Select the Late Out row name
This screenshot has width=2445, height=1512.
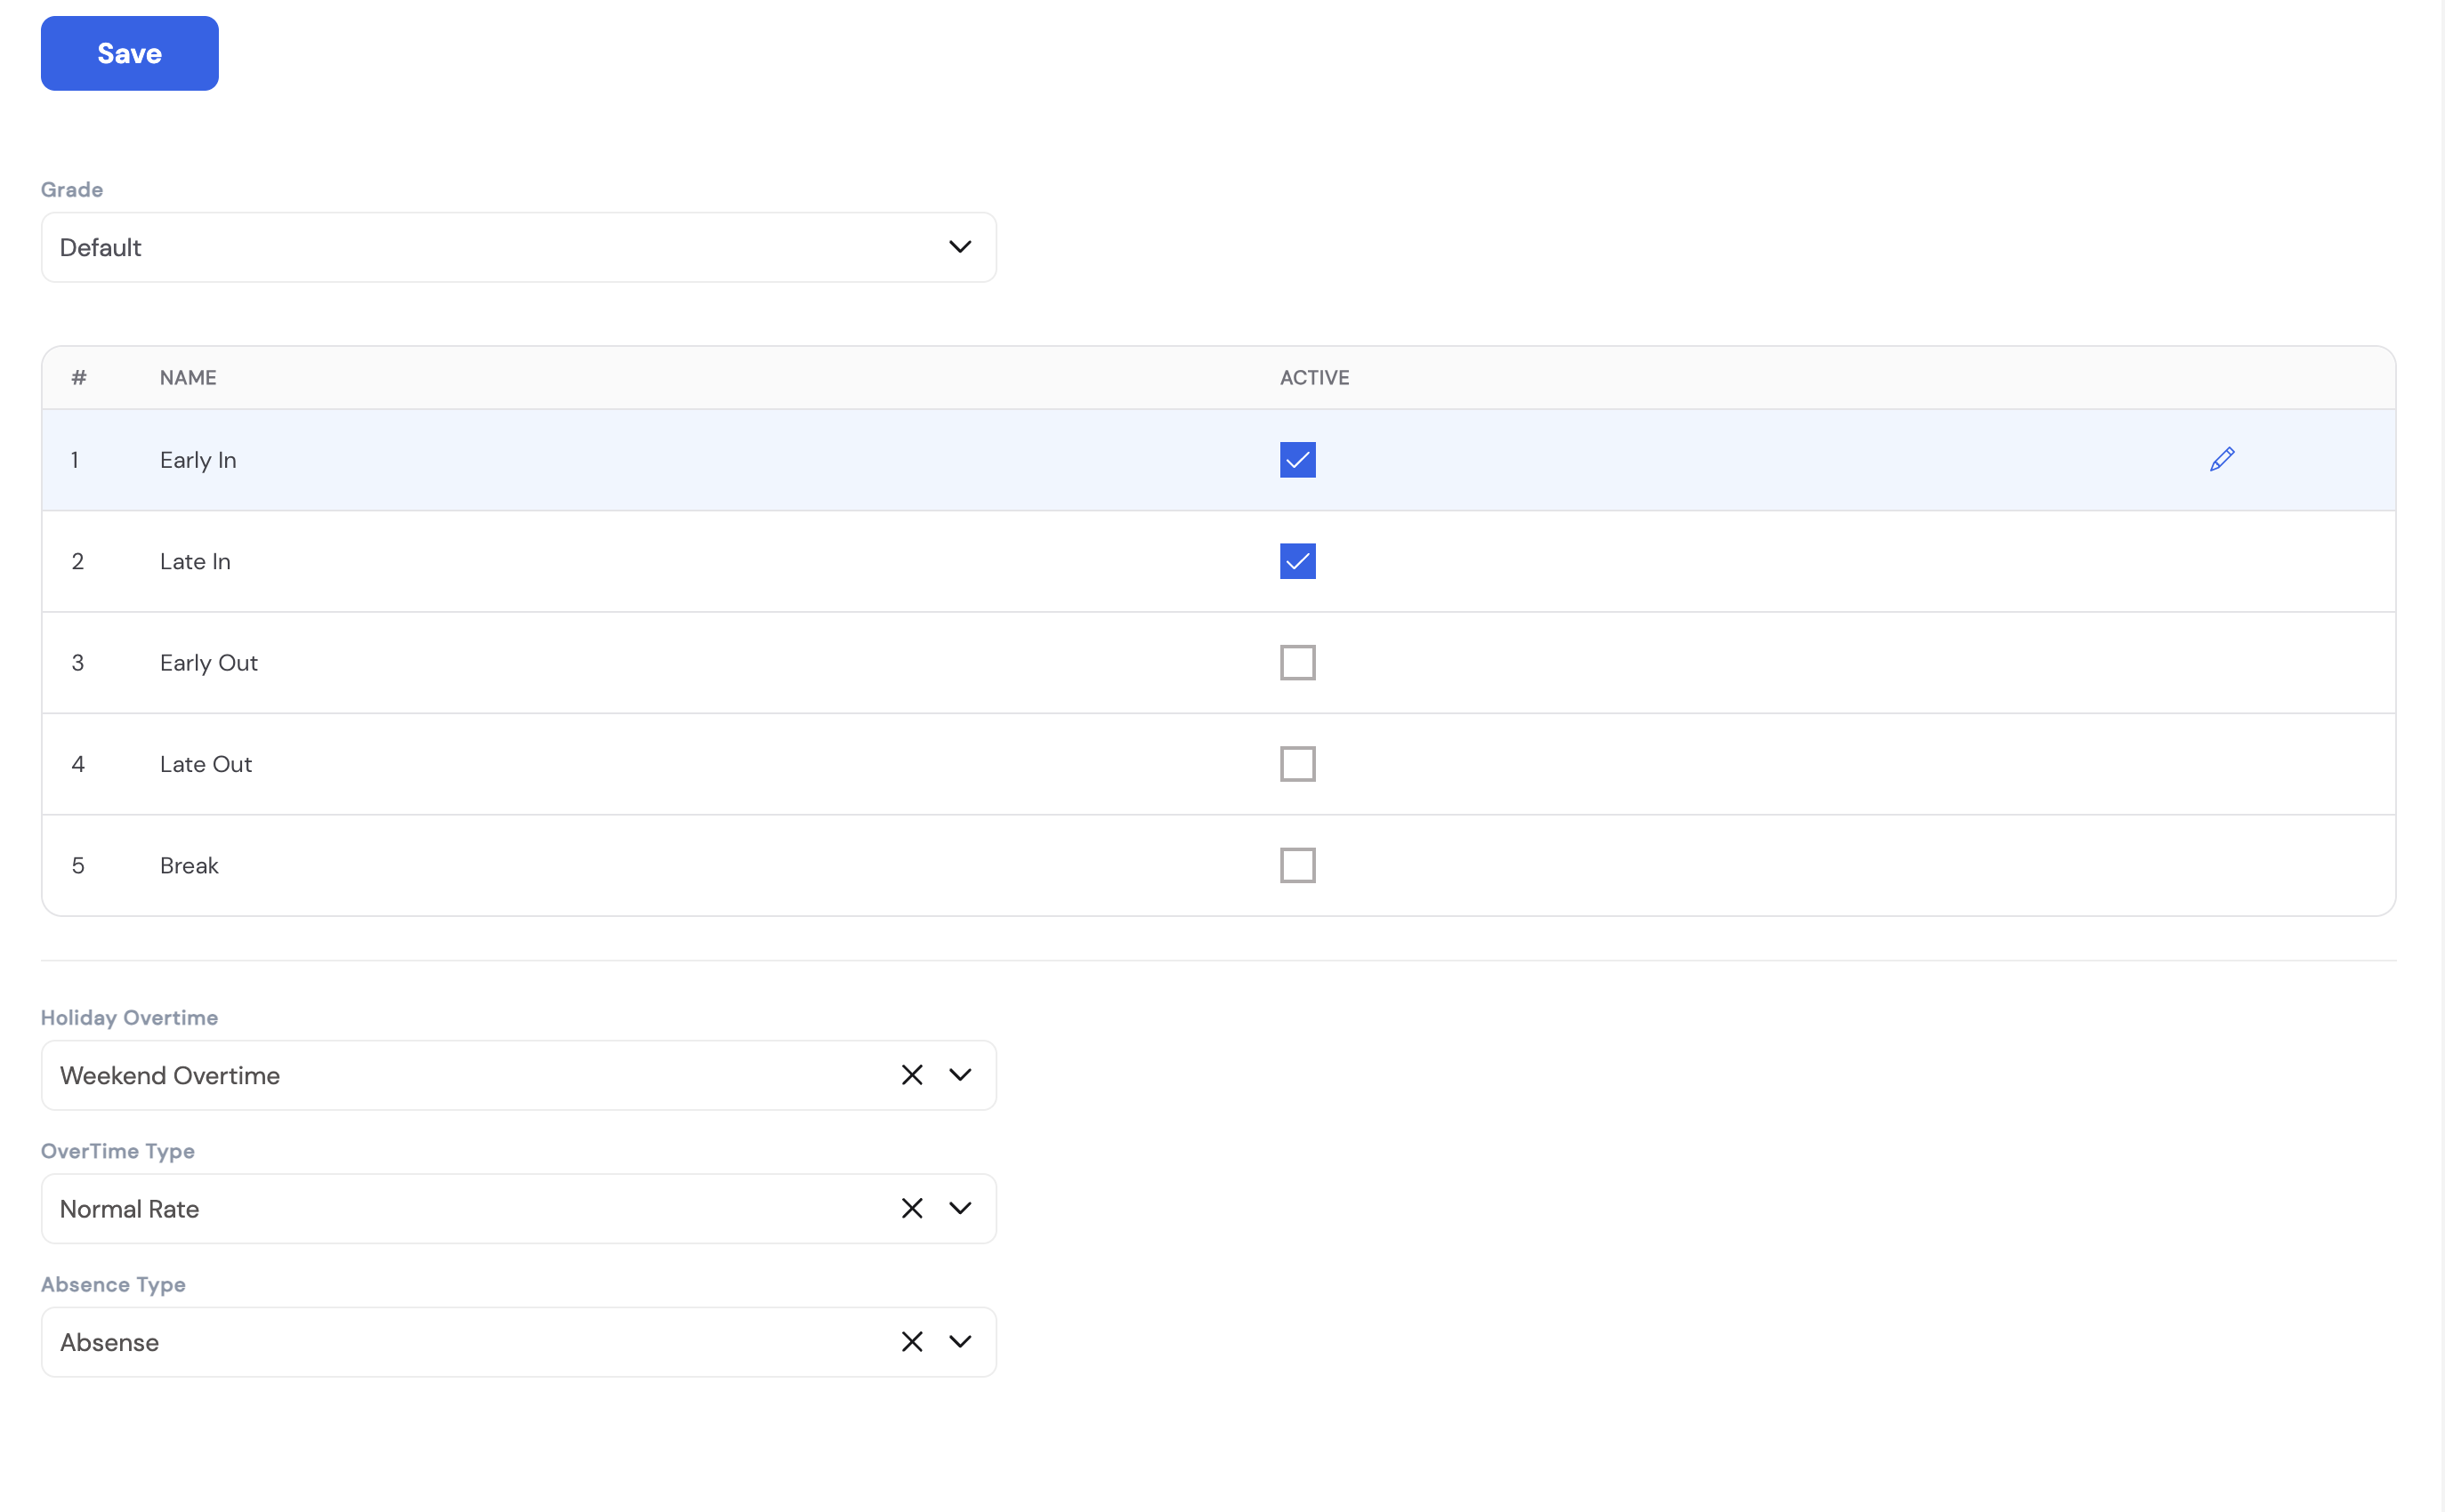(x=205, y=764)
